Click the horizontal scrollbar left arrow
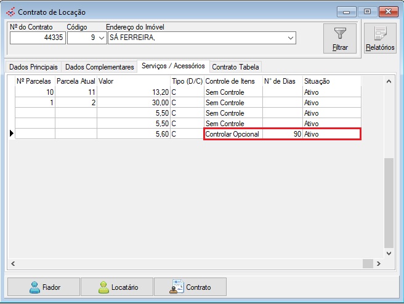 point(13,263)
